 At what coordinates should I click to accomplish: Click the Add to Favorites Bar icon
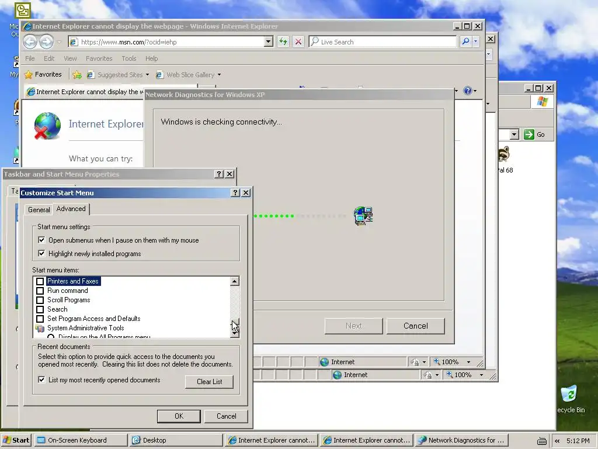click(77, 74)
